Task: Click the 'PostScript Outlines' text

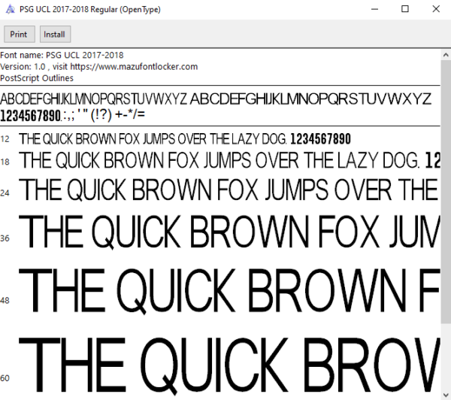Action: click(x=37, y=78)
